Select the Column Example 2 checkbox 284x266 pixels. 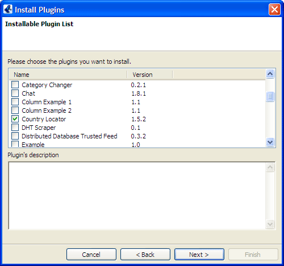15,111
